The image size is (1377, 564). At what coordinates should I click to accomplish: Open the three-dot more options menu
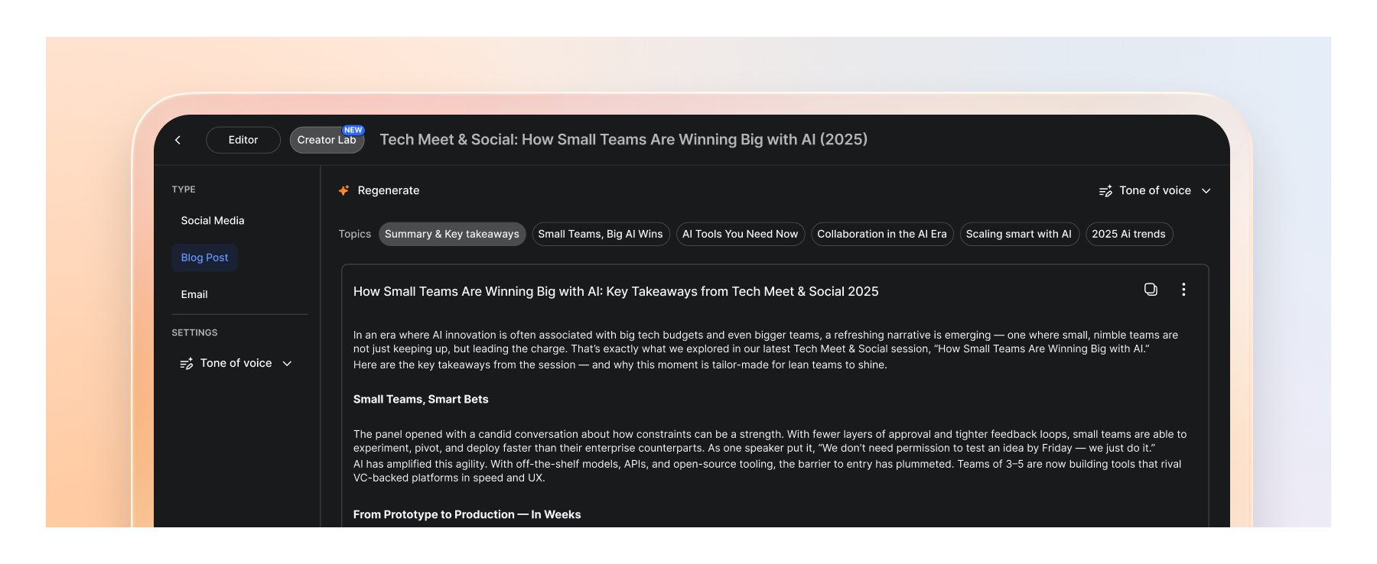pyautogui.click(x=1183, y=290)
